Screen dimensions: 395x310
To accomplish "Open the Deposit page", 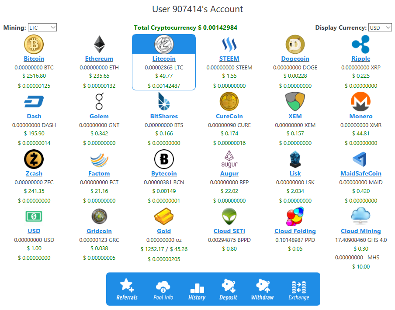I will coord(228,289).
